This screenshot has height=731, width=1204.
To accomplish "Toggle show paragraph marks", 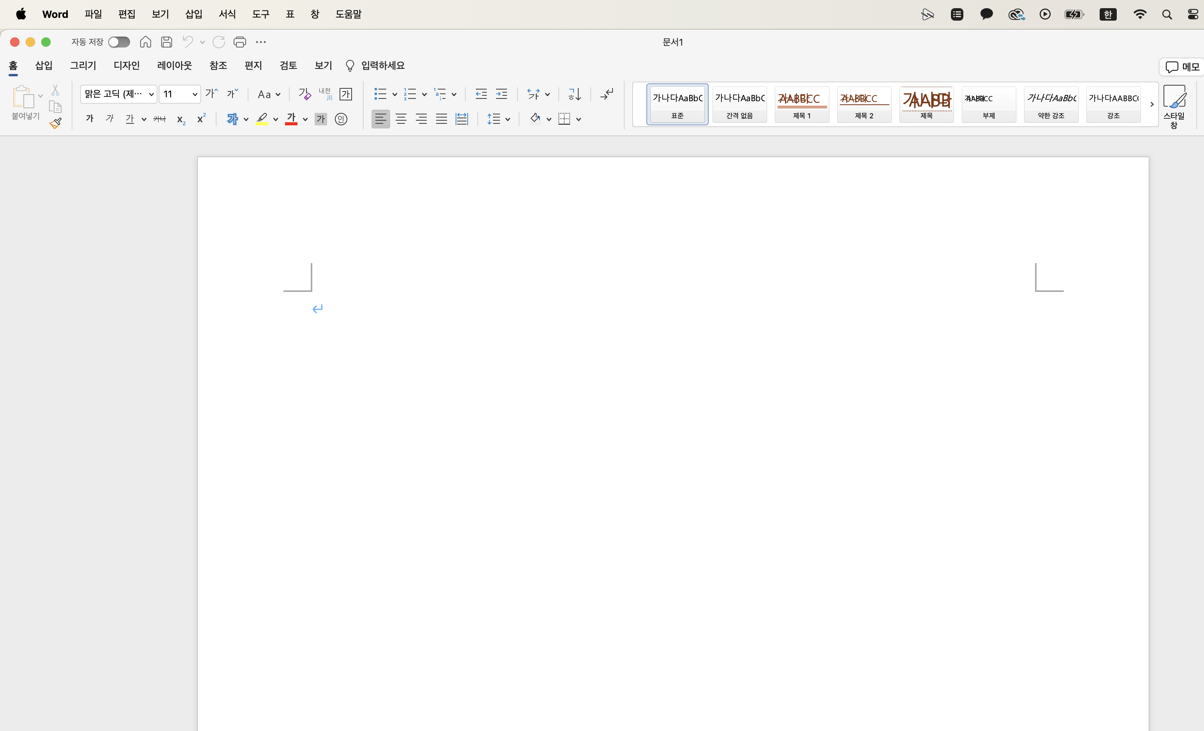I will pos(607,94).
